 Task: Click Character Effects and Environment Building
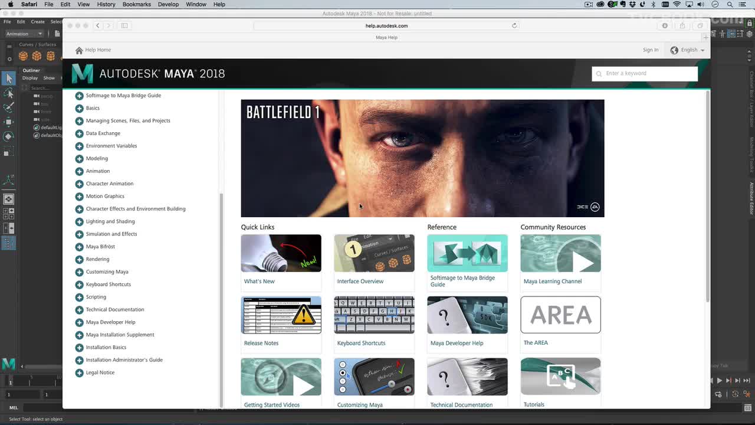coord(136,209)
